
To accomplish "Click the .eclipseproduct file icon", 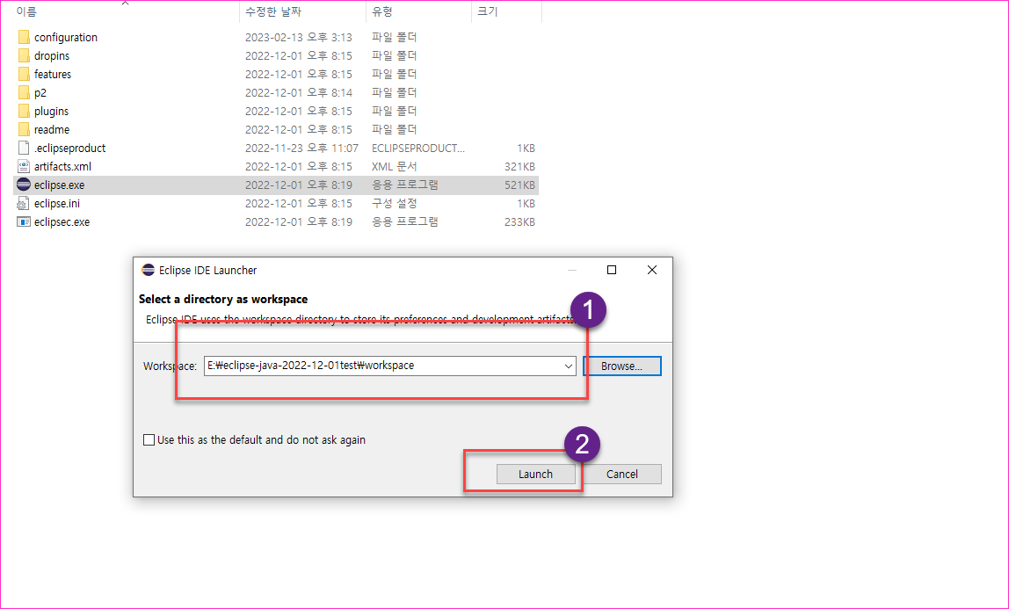I will 24,148.
